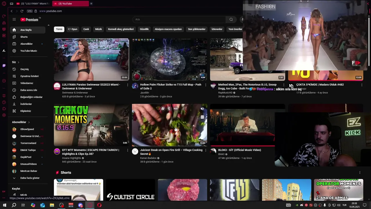Open Windows taskbar search
The height and width of the screenshot is (209, 371).
[14, 205]
